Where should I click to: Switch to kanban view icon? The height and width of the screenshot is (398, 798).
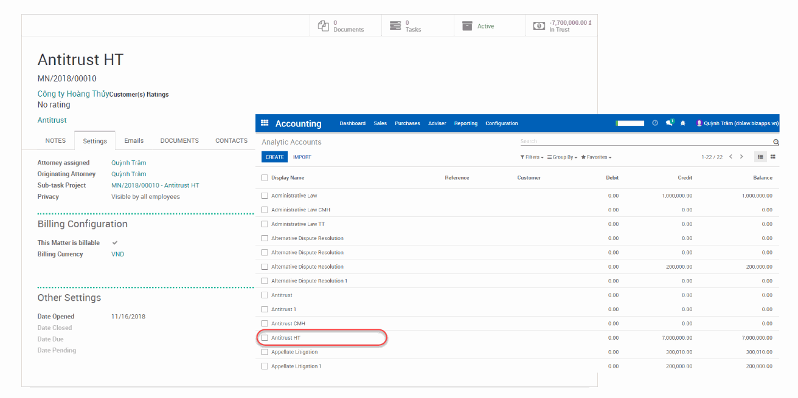772,156
